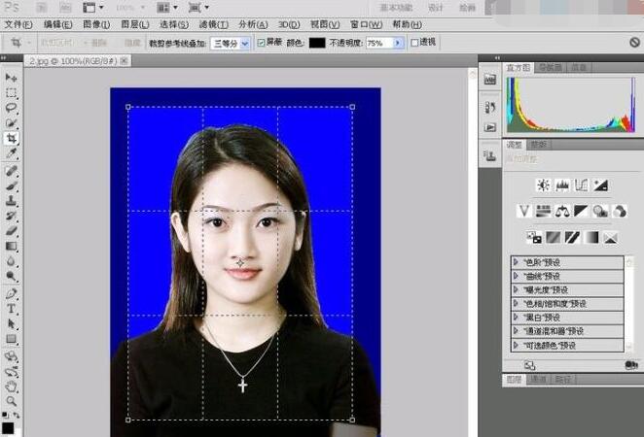
Task: Open the 文件(F) menu
Action: pos(18,24)
